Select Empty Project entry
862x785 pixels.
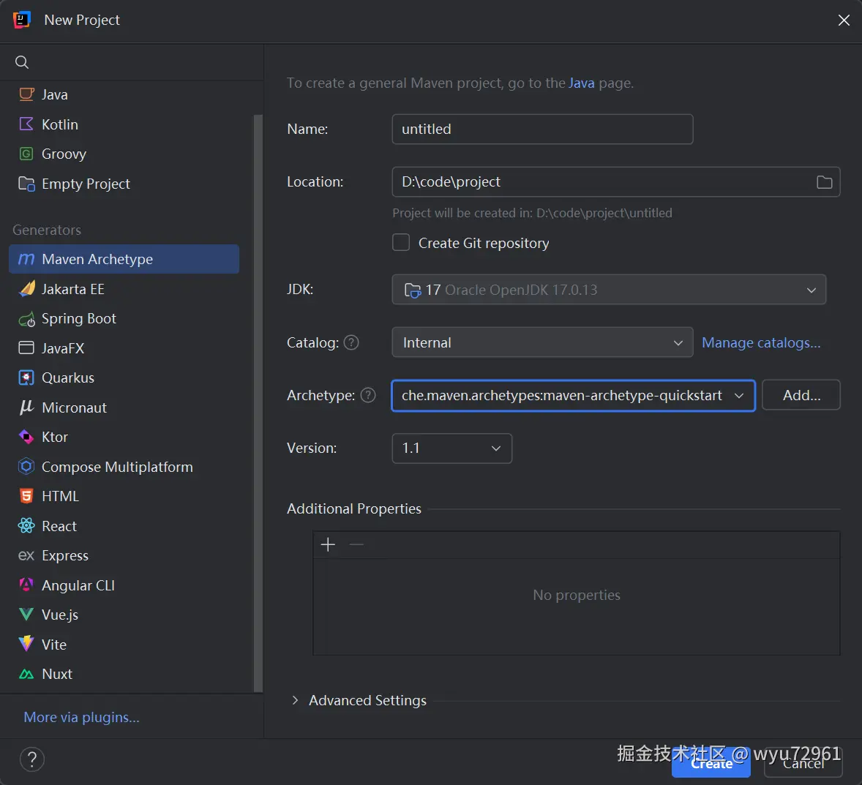pyautogui.click(x=124, y=184)
